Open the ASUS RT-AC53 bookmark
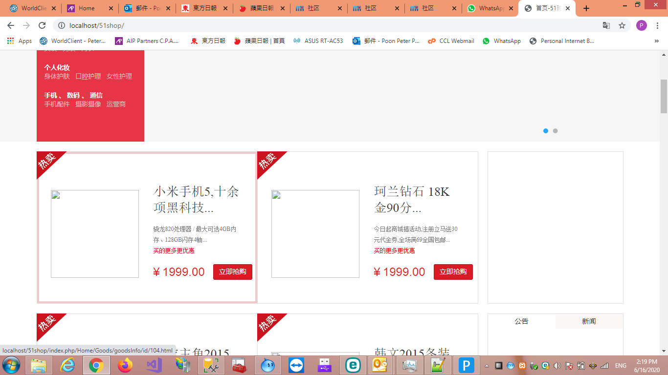This screenshot has width=668, height=375. coord(318,41)
